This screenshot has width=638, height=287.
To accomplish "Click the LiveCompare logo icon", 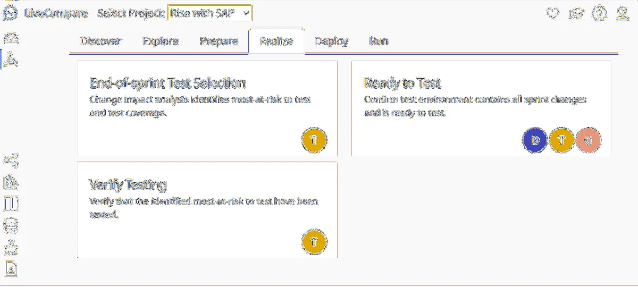I will 11,13.
